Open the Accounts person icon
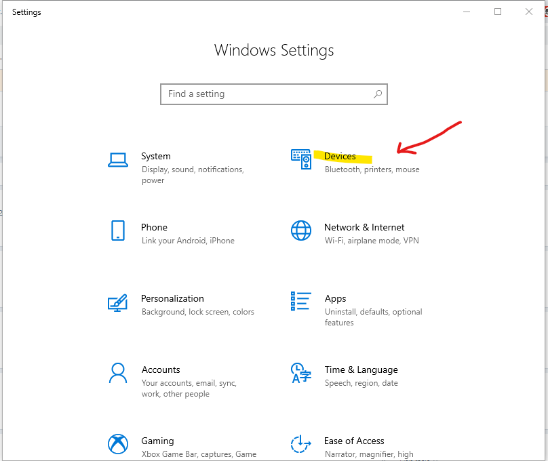The image size is (548, 461). pos(118,373)
